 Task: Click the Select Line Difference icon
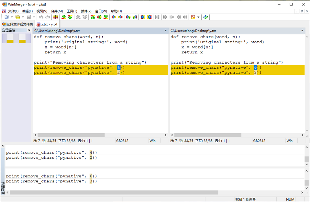(x=56, y=17)
